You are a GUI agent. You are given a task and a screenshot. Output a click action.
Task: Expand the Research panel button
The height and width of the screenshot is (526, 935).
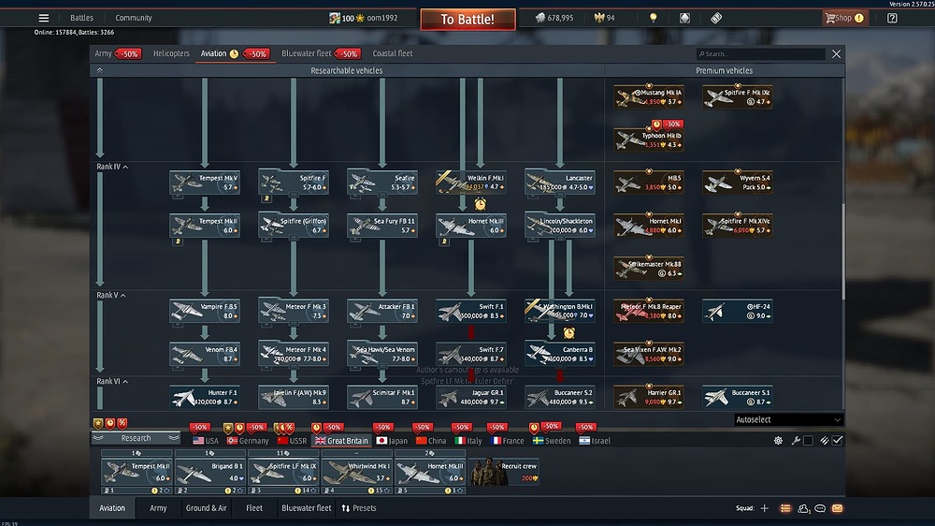(x=136, y=438)
